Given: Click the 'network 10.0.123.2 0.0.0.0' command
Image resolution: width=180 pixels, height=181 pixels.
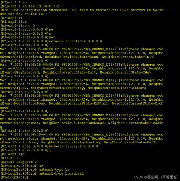Looking at the screenshot, I should point(76,41).
